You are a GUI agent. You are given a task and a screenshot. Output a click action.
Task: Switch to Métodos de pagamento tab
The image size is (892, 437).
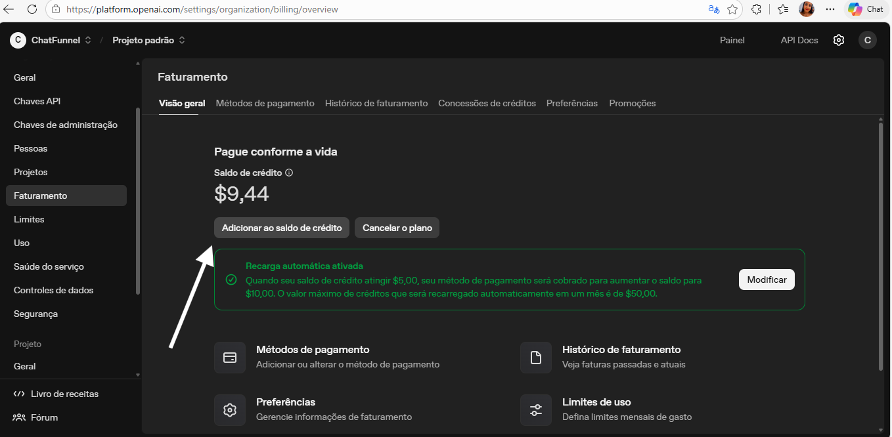pyautogui.click(x=265, y=103)
